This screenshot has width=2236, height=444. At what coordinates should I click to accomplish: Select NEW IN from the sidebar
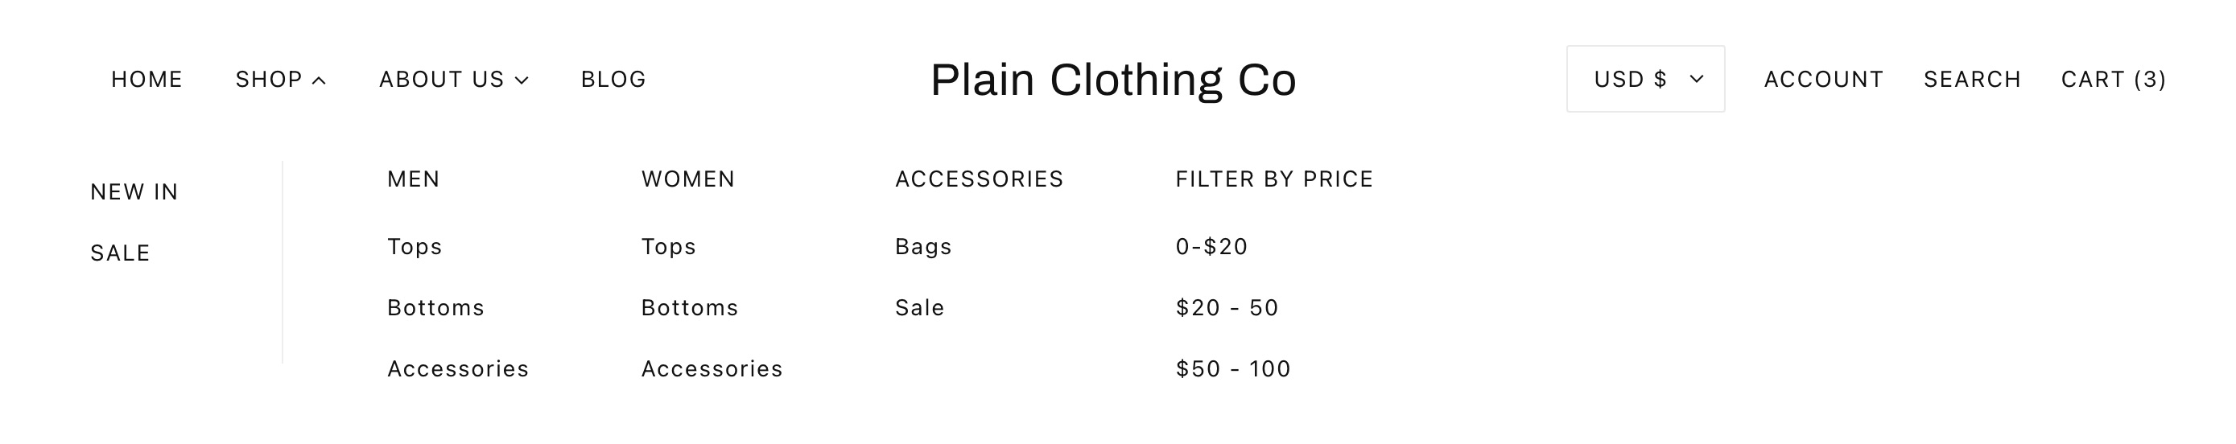[134, 191]
